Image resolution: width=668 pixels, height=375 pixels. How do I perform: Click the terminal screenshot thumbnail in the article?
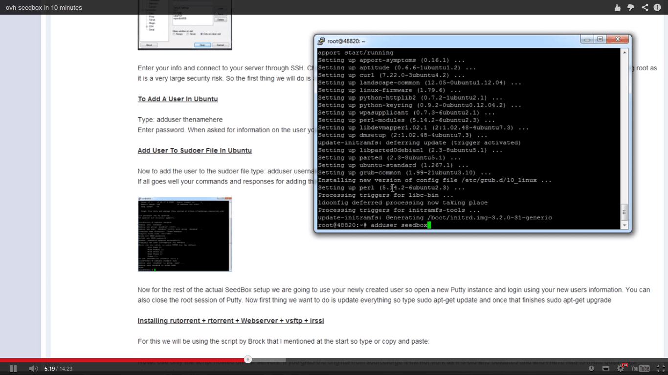click(185, 234)
